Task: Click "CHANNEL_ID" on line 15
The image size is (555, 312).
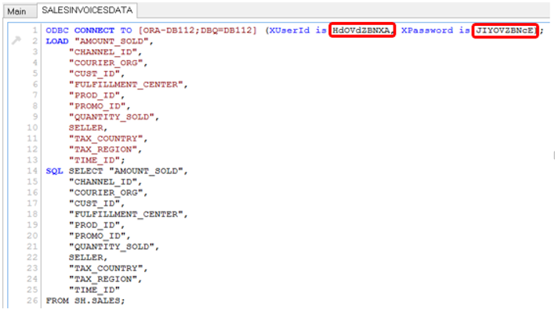Action: (103, 182)
